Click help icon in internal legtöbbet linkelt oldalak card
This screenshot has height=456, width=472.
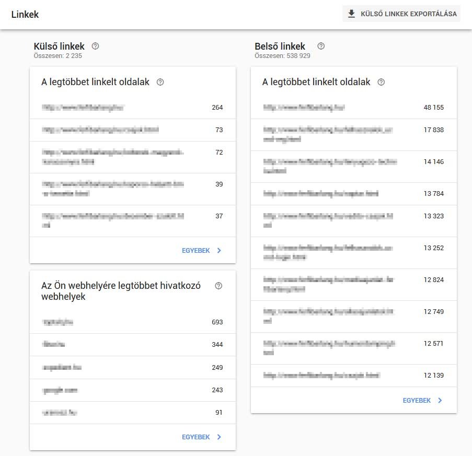[381, 82]
